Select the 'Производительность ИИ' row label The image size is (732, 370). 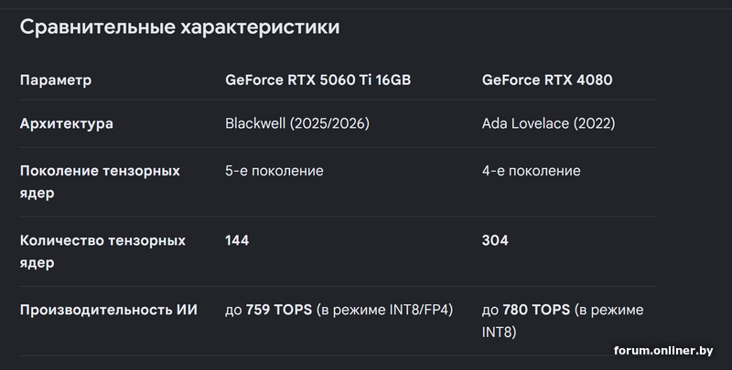108,311
